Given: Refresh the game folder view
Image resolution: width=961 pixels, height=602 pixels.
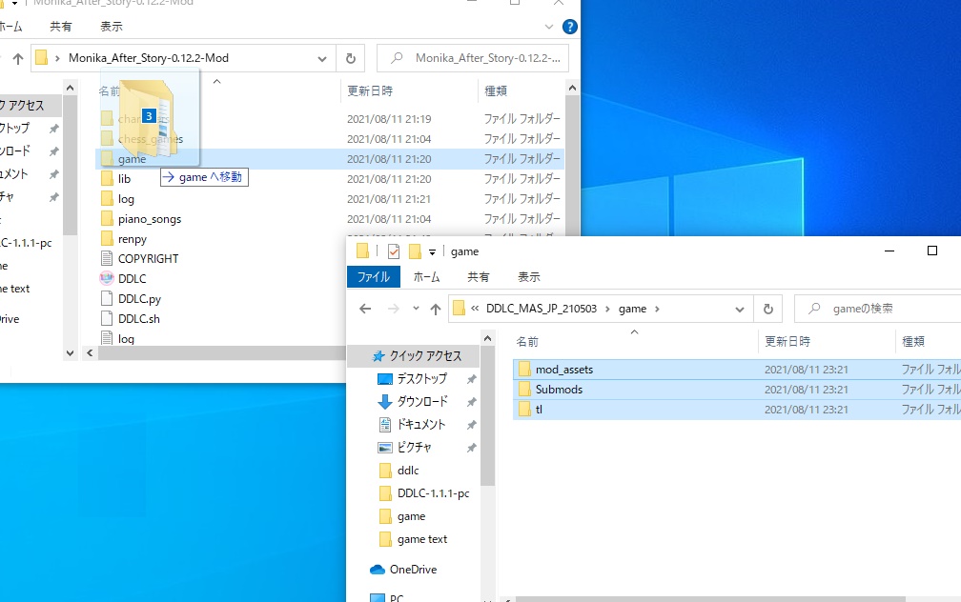Looking at the screenshot, I should 768,310.
